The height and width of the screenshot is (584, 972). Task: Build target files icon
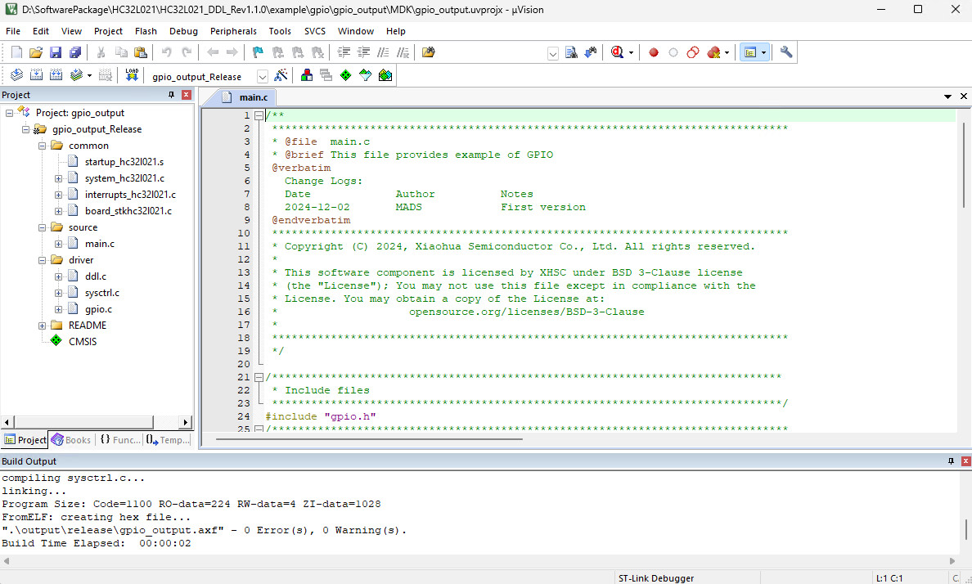pyautogui.click(x=37, y=75)
